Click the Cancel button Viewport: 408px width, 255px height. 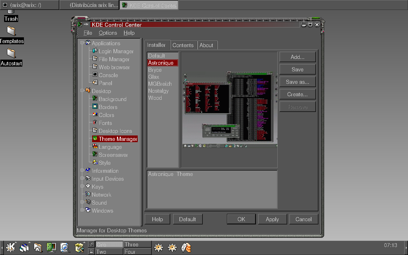tap(303, 219)
